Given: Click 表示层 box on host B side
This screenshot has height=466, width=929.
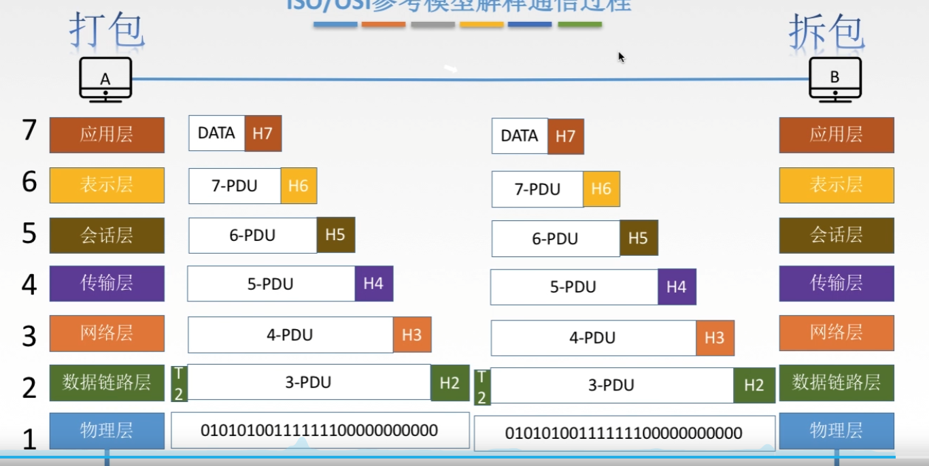Looking at the screenshot, I should [837, 185].
